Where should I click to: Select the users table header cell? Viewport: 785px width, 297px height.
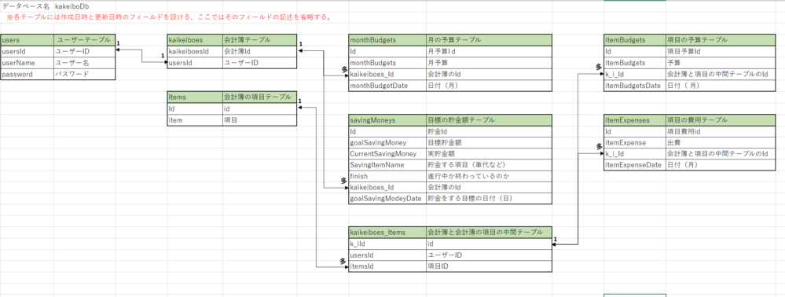(27, 40)
